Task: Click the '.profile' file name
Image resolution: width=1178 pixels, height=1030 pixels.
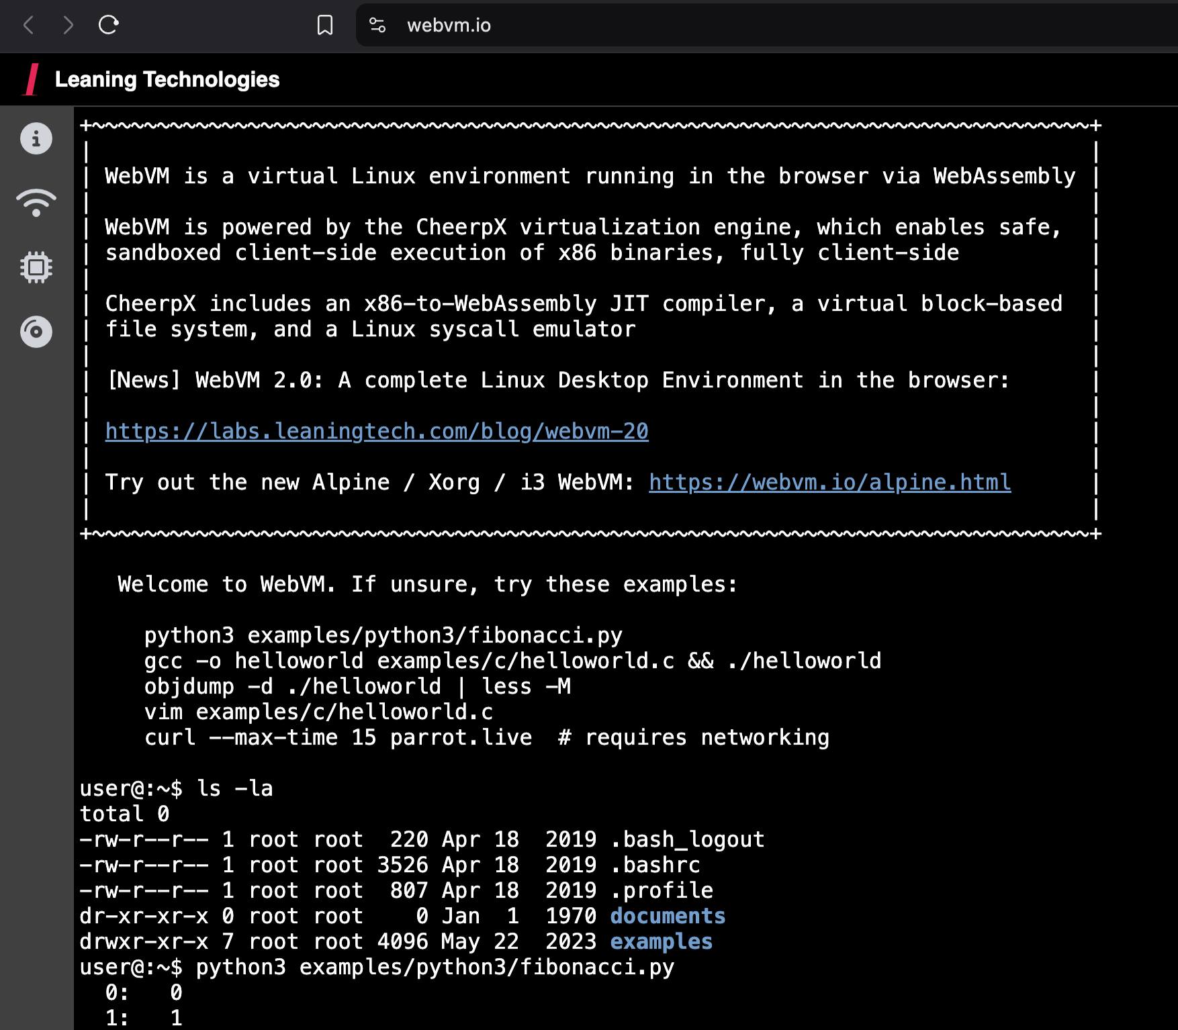Action: coord(662,890)
